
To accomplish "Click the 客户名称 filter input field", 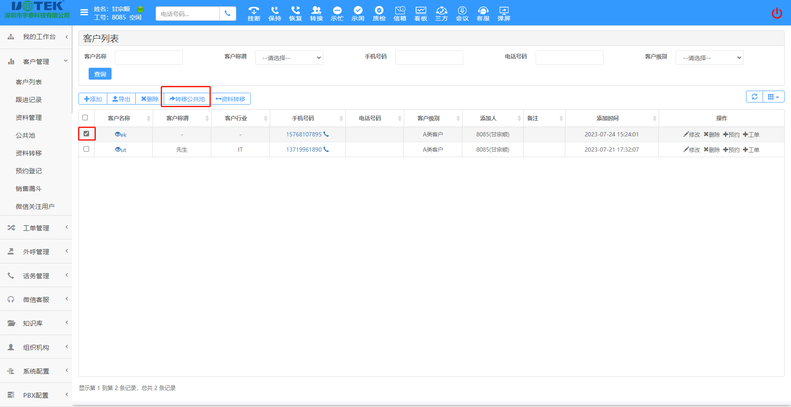I will click(x=149, y=58).
